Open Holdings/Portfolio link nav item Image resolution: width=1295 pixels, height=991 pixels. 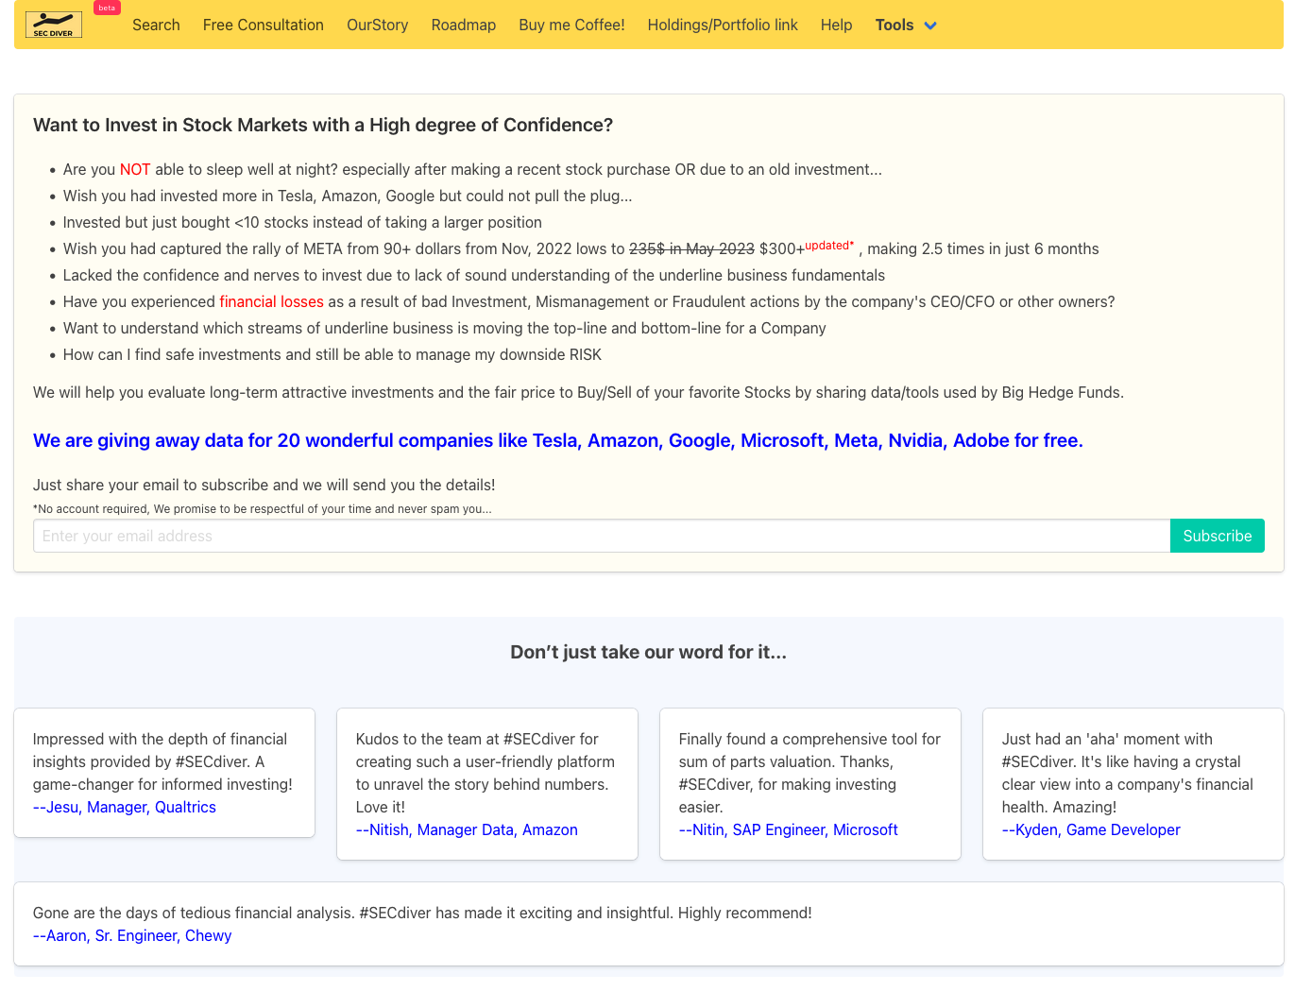coord(723,26)
